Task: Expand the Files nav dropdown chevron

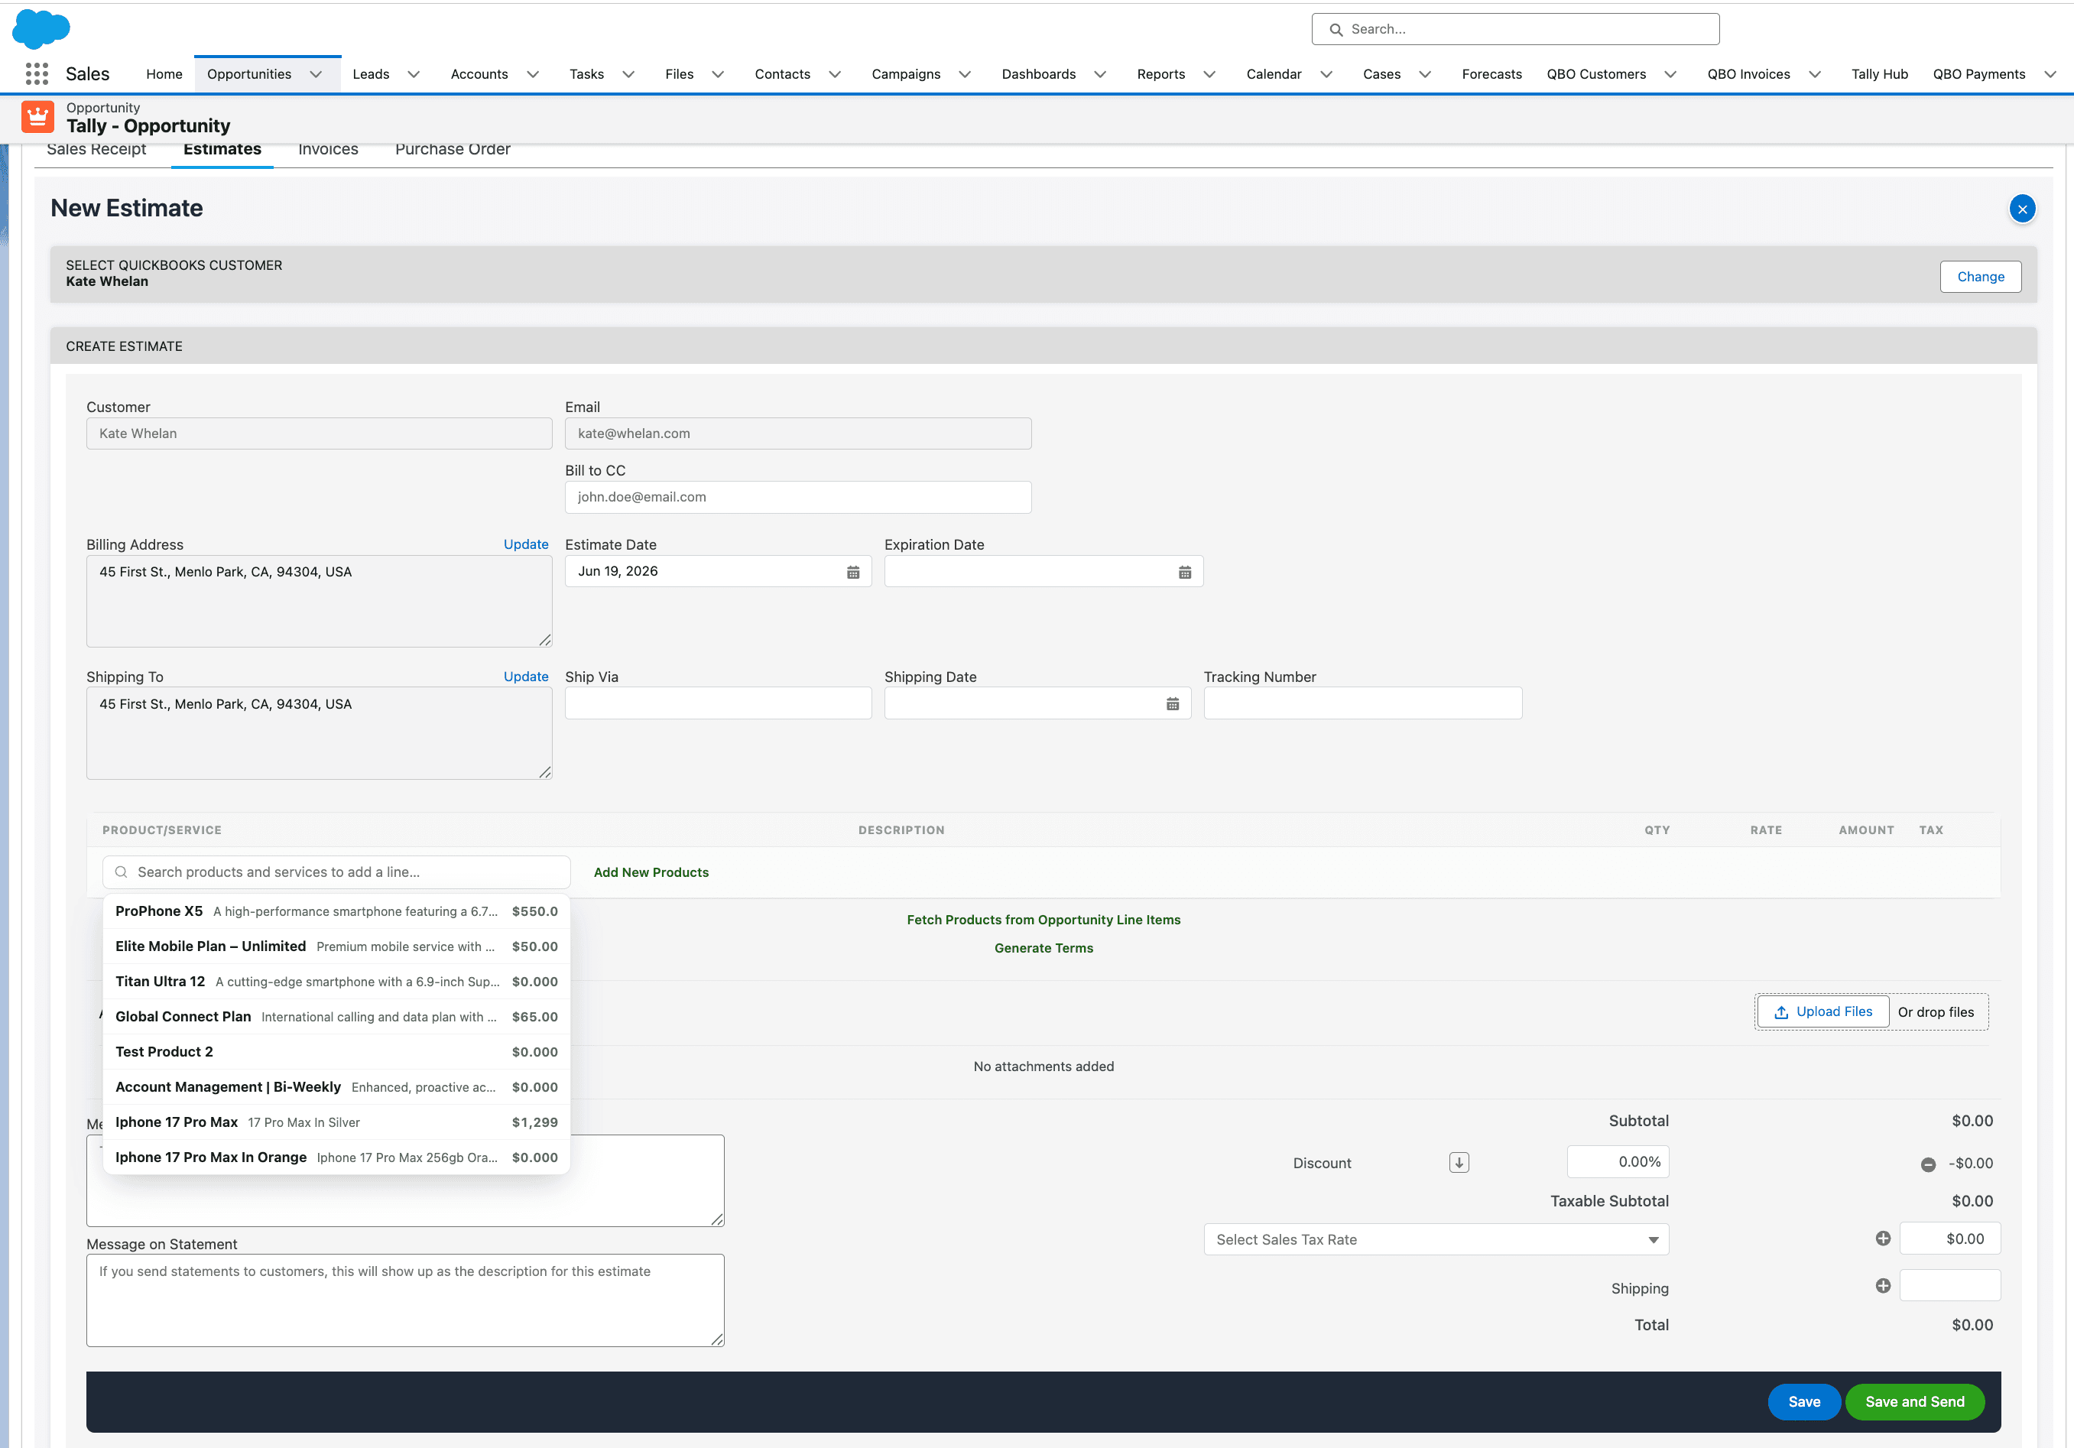Action: 717,74
